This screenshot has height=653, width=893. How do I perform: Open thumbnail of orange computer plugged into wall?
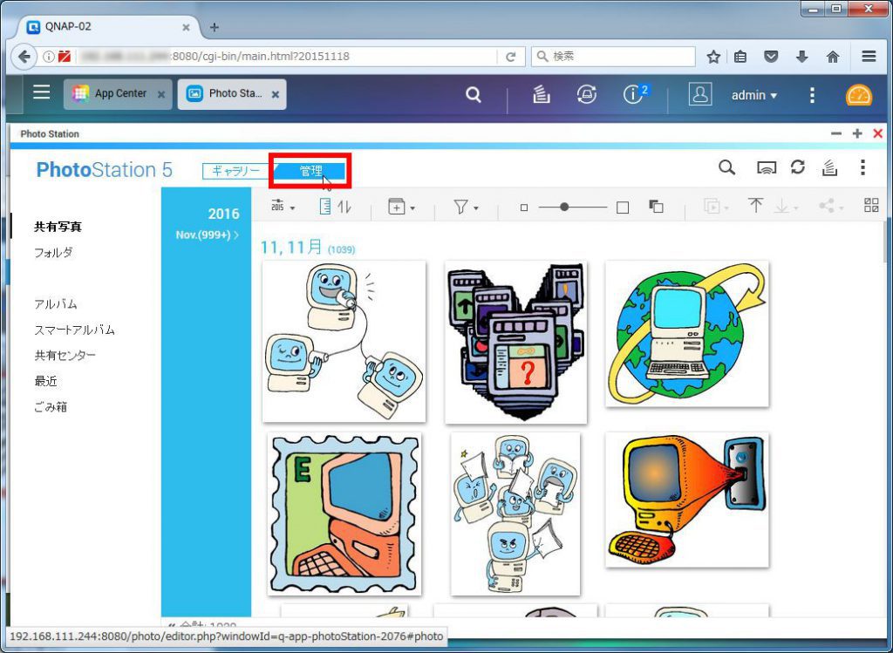687,500
